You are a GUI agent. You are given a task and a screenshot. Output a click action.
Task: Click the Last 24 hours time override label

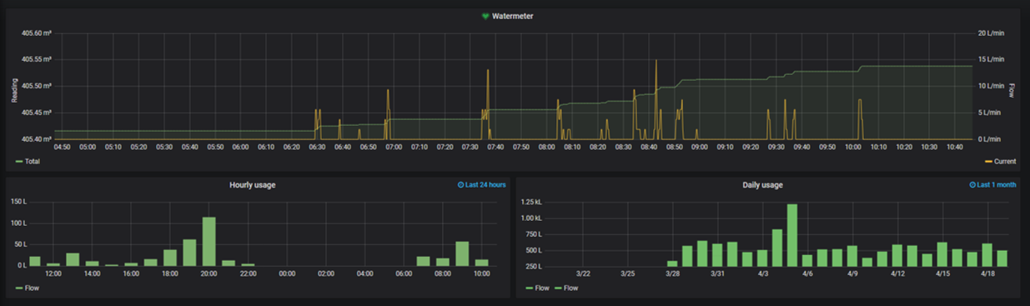[485, 185]
